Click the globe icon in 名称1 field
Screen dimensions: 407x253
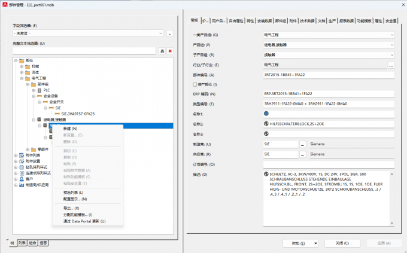point(266,114)
